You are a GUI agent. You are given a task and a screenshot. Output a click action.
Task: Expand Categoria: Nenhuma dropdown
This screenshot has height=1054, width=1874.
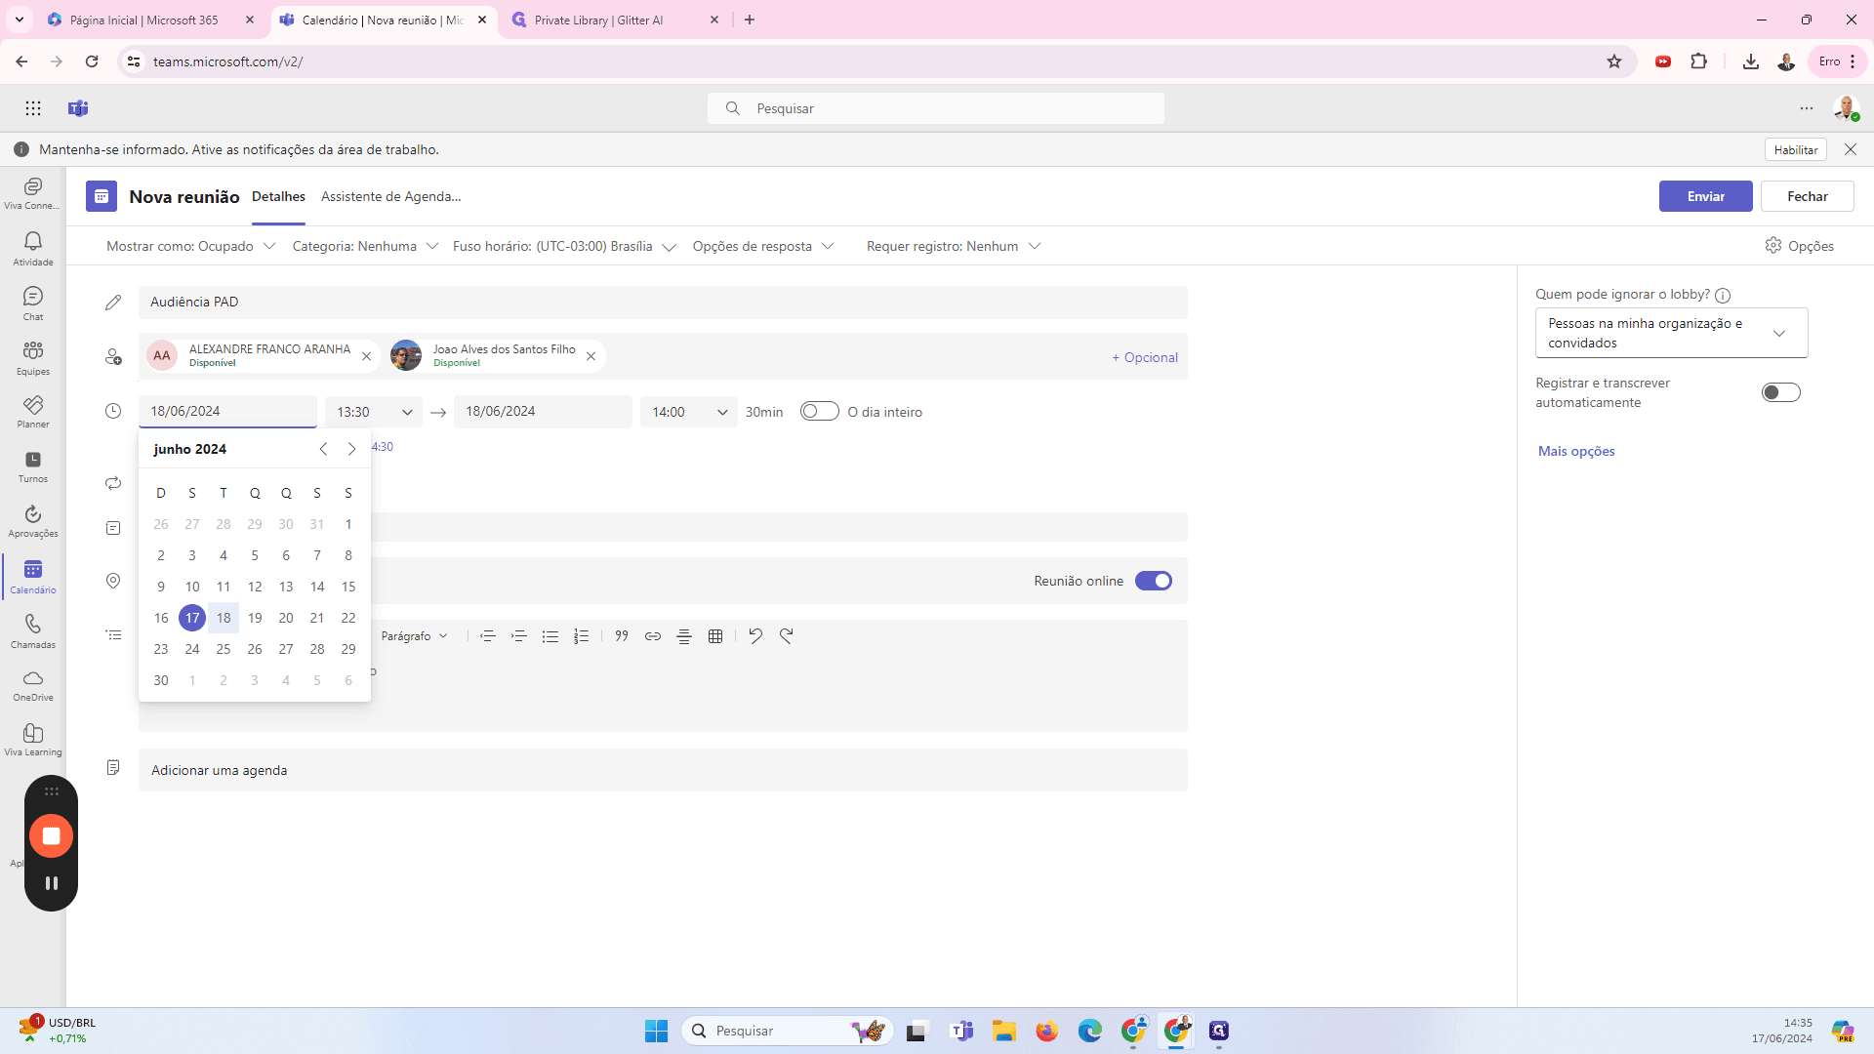tap(365, 247)
